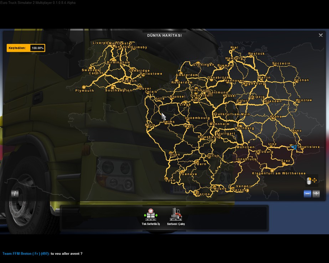Select the Lyon city marker
Screen dimensions: 329x263
167,179
